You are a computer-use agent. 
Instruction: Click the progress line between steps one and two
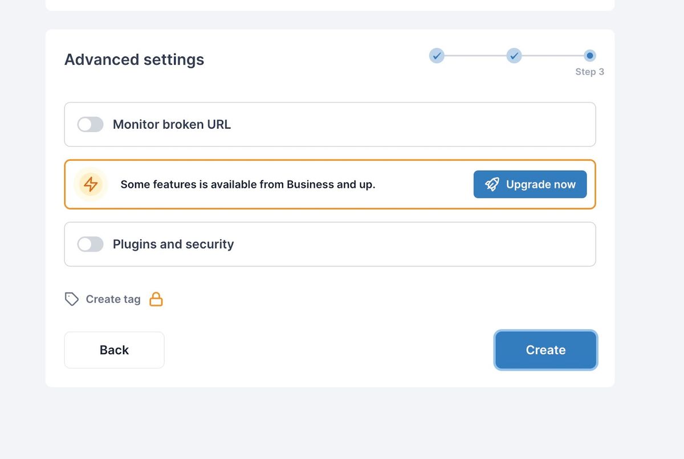coord(475,56)
